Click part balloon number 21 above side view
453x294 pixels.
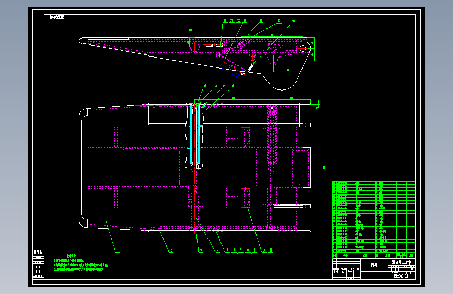[x=231, y=20]
